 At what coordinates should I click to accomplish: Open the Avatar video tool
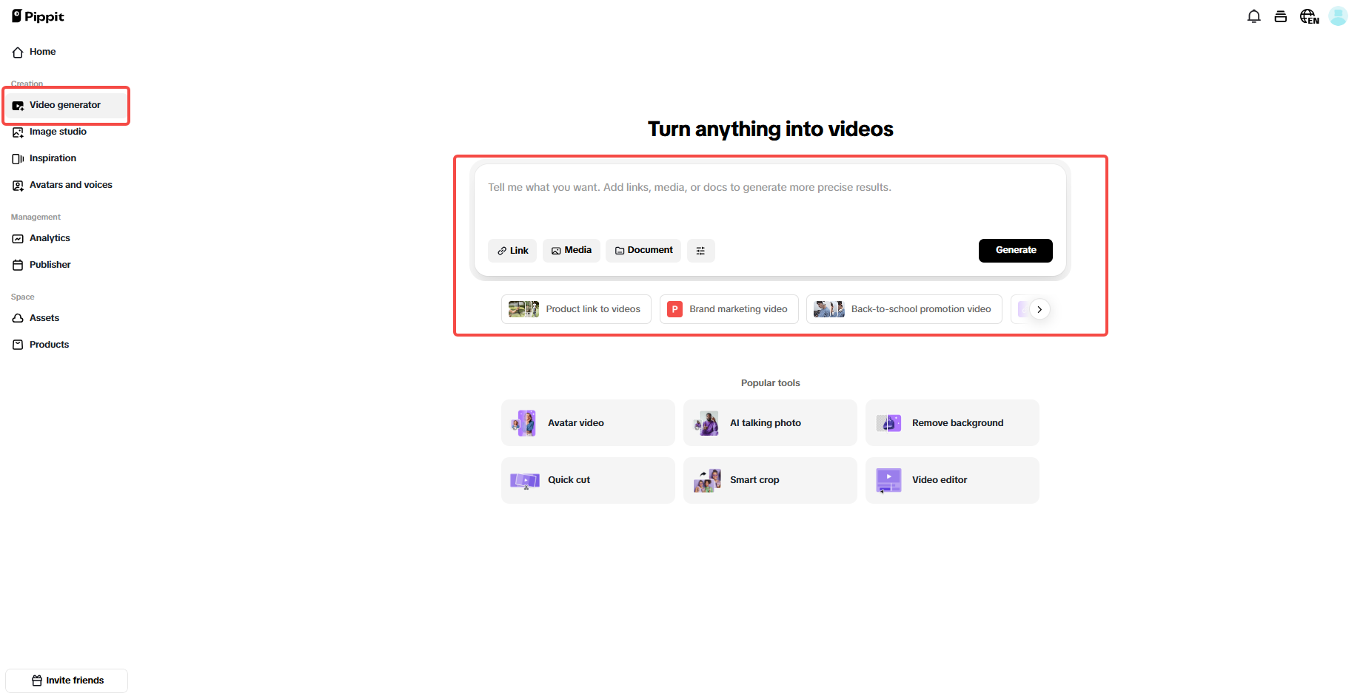tap(588, 423)
